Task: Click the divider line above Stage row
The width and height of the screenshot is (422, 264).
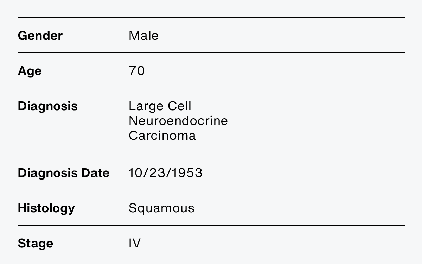Action: tap(211, 225)
